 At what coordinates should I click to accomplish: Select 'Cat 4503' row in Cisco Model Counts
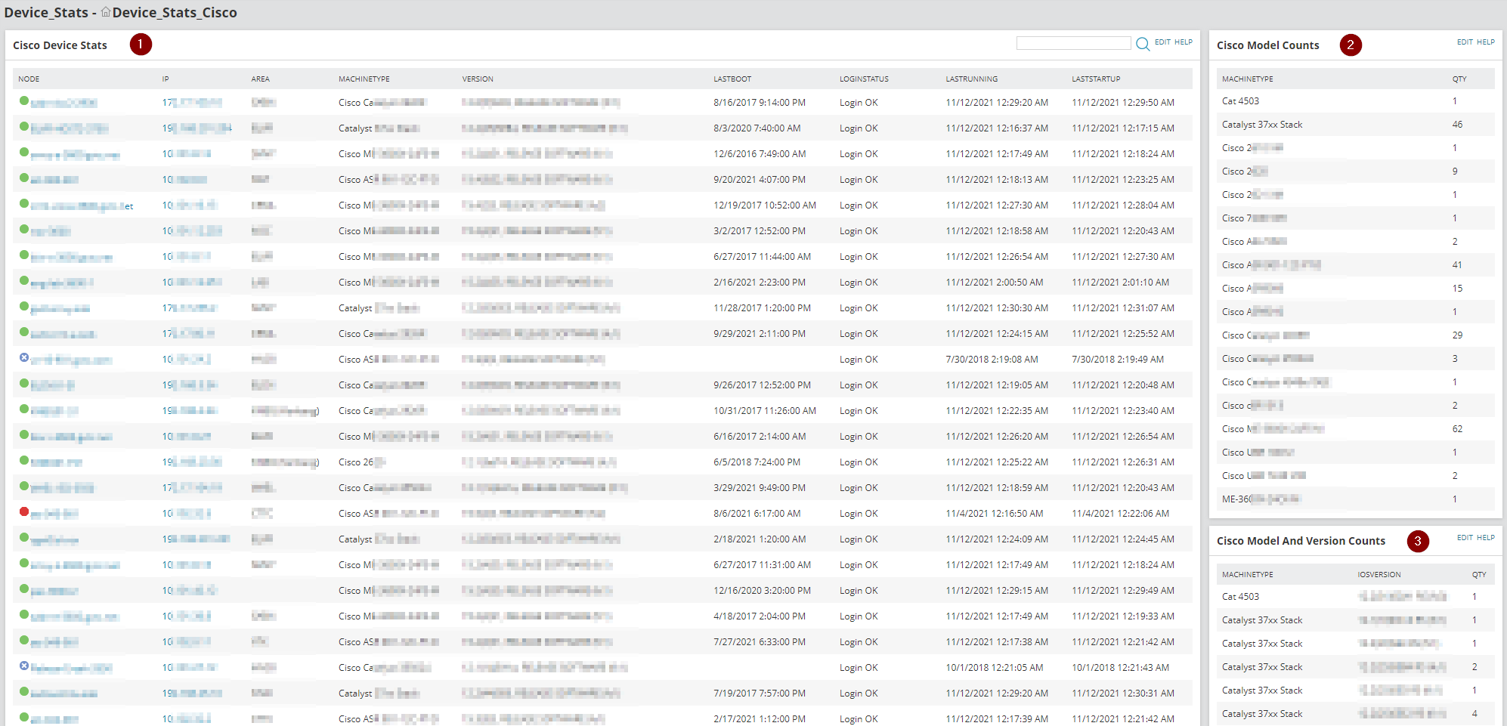coord(1356,101)
